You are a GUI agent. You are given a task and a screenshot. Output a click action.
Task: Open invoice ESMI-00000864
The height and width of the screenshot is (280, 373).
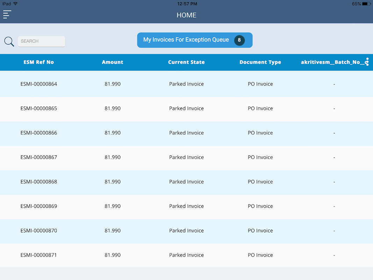[39, 84]
